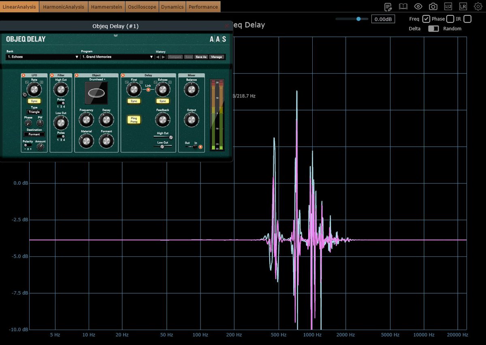
Task: Click the LFO Rate knob
Action: point(34,89)
